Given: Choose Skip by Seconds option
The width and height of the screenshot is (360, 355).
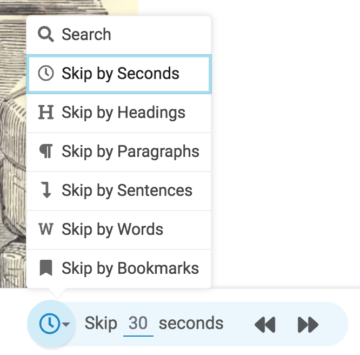Looking at the screenshot, I should [119, 74].
